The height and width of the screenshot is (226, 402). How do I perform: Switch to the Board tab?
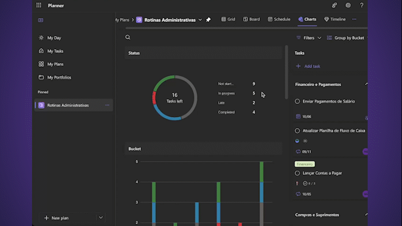click(251, 19)
